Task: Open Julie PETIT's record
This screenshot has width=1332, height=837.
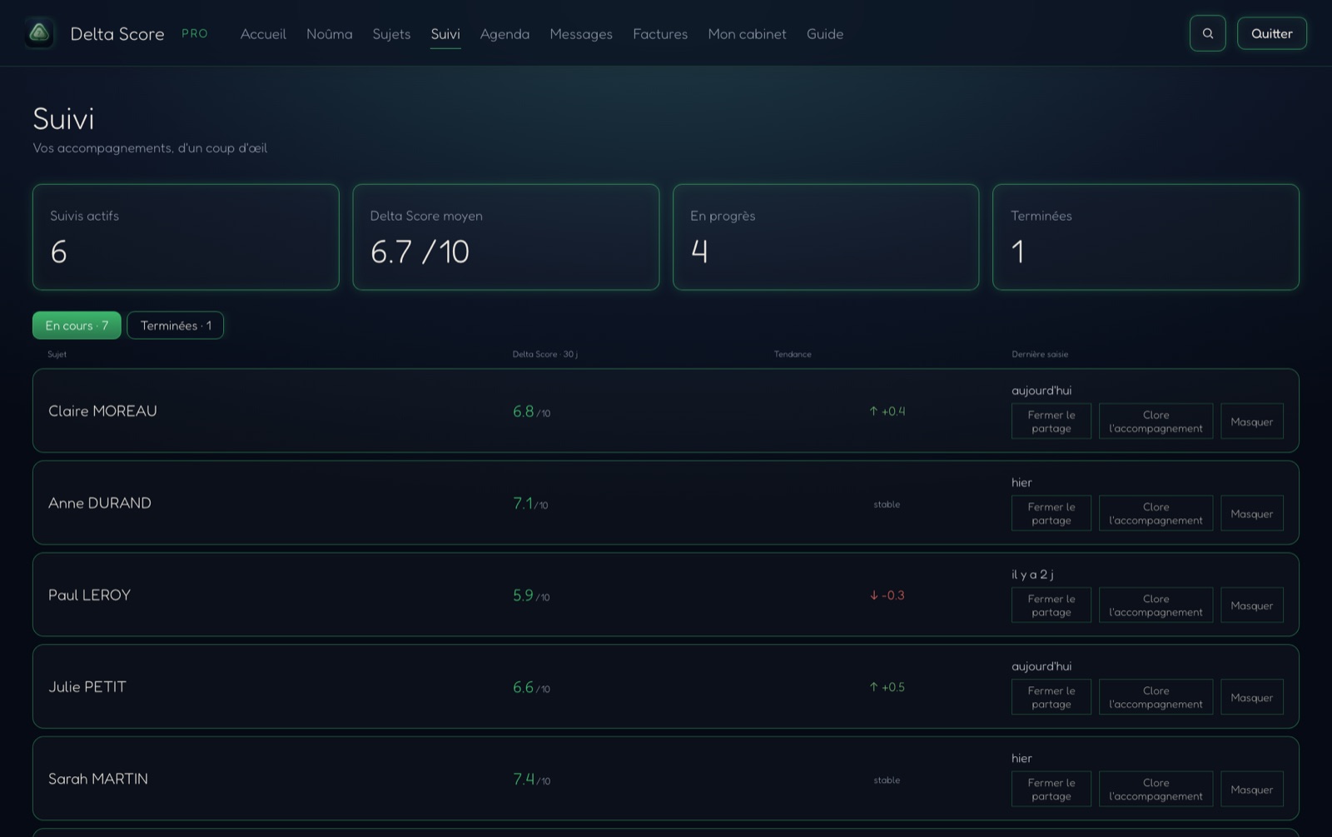Action: point(87,687)
